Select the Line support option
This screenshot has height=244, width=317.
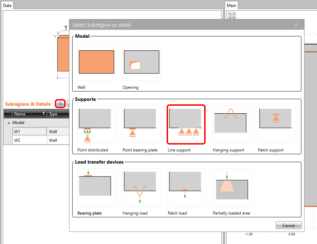pos(186,124)
